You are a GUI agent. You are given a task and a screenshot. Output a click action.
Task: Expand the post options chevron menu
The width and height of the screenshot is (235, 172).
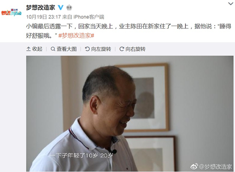(x=231, y=4)
